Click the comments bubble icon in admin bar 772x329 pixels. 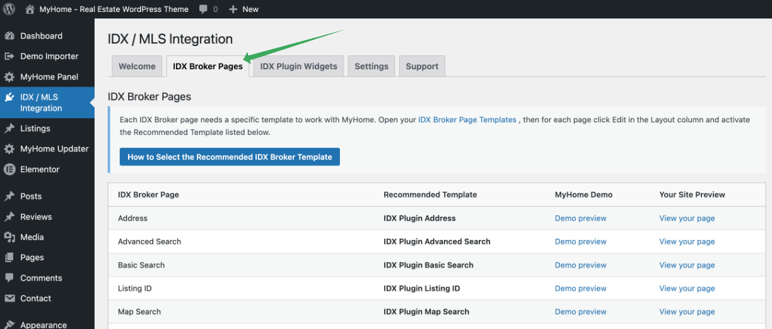coord(203,9)
